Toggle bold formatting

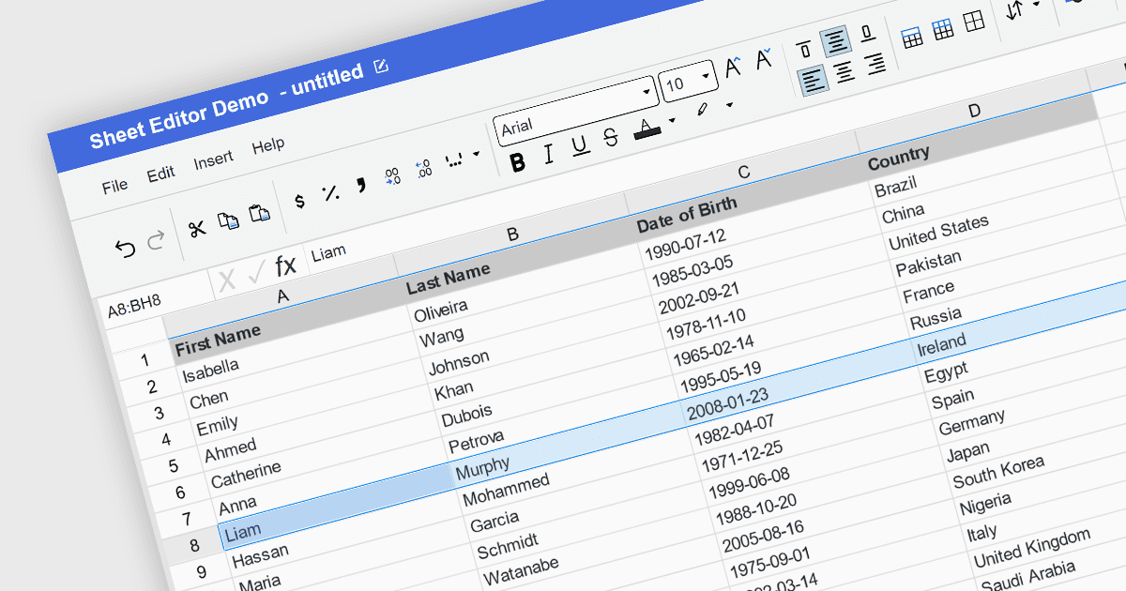(517, 162)
